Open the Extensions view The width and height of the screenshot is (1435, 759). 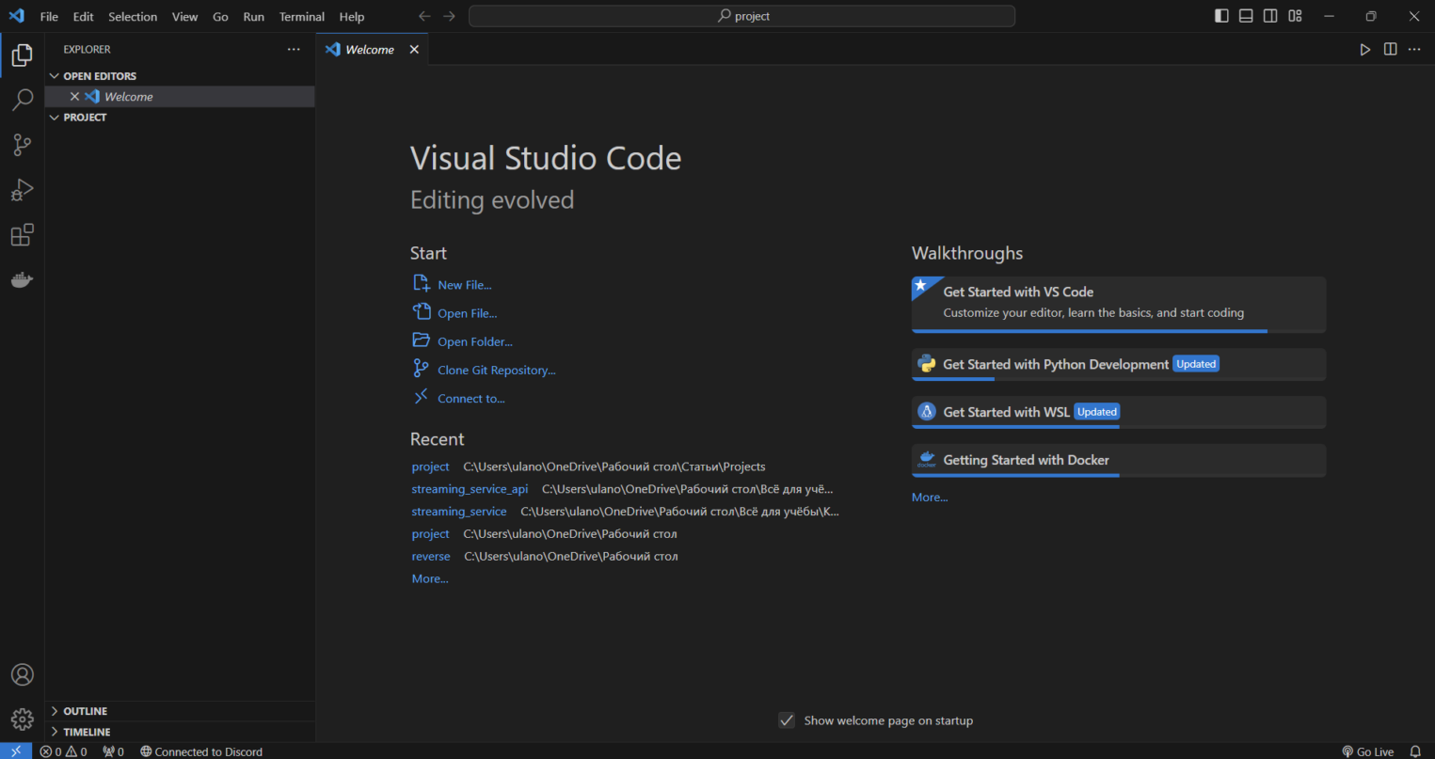click(22, 235)
